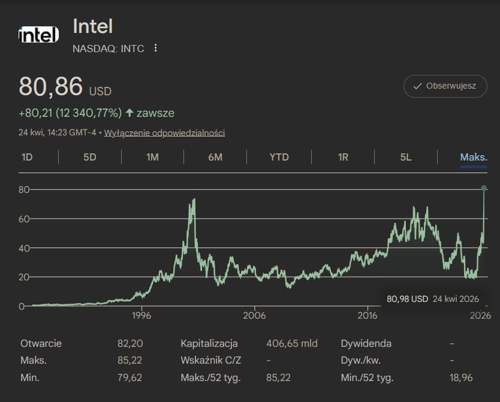Screen dimensions: 500x402
Task: Click the 2016 x-axis label
Action: click(367, 315)
